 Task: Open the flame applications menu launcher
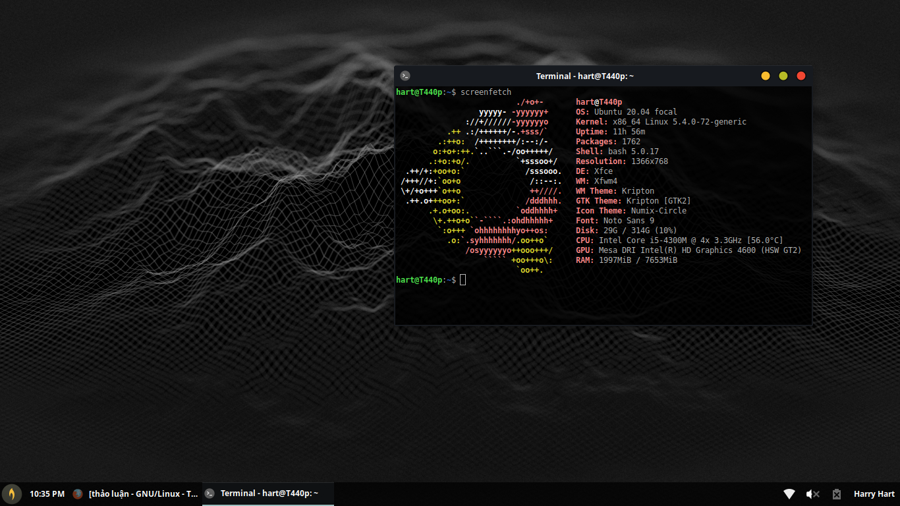pos(12,493)
